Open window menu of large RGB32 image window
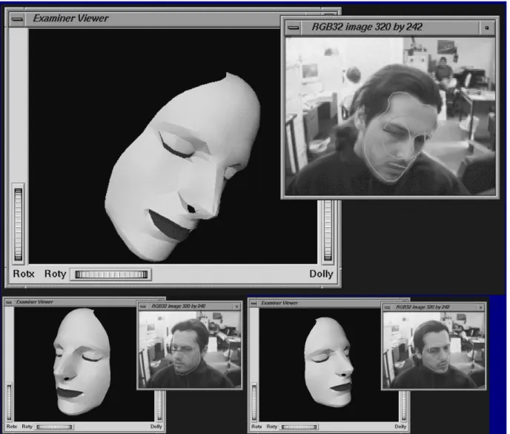Viewport: 510px width, 434px height. click(x=293, y=27)
